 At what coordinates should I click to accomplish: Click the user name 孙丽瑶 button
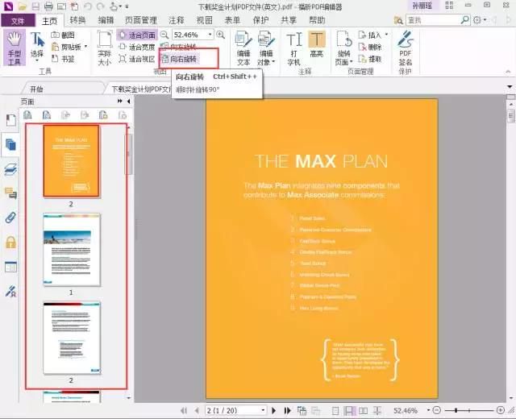coord(422,6)
